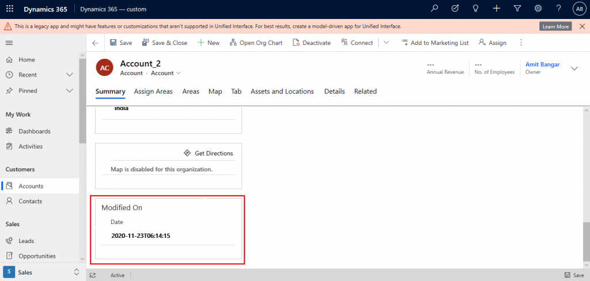
Task: Click the back arrow in command bar
Action: coord(95,43)
